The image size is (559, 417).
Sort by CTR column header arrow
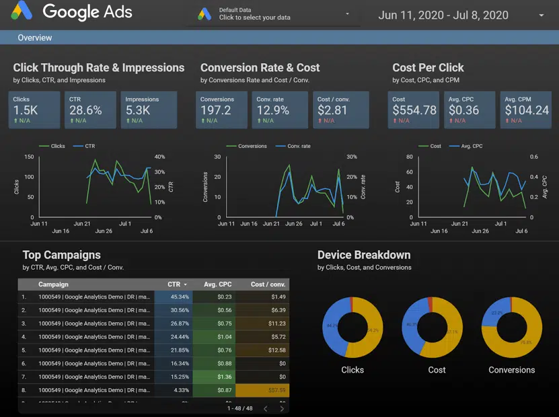tap(186, 285)
